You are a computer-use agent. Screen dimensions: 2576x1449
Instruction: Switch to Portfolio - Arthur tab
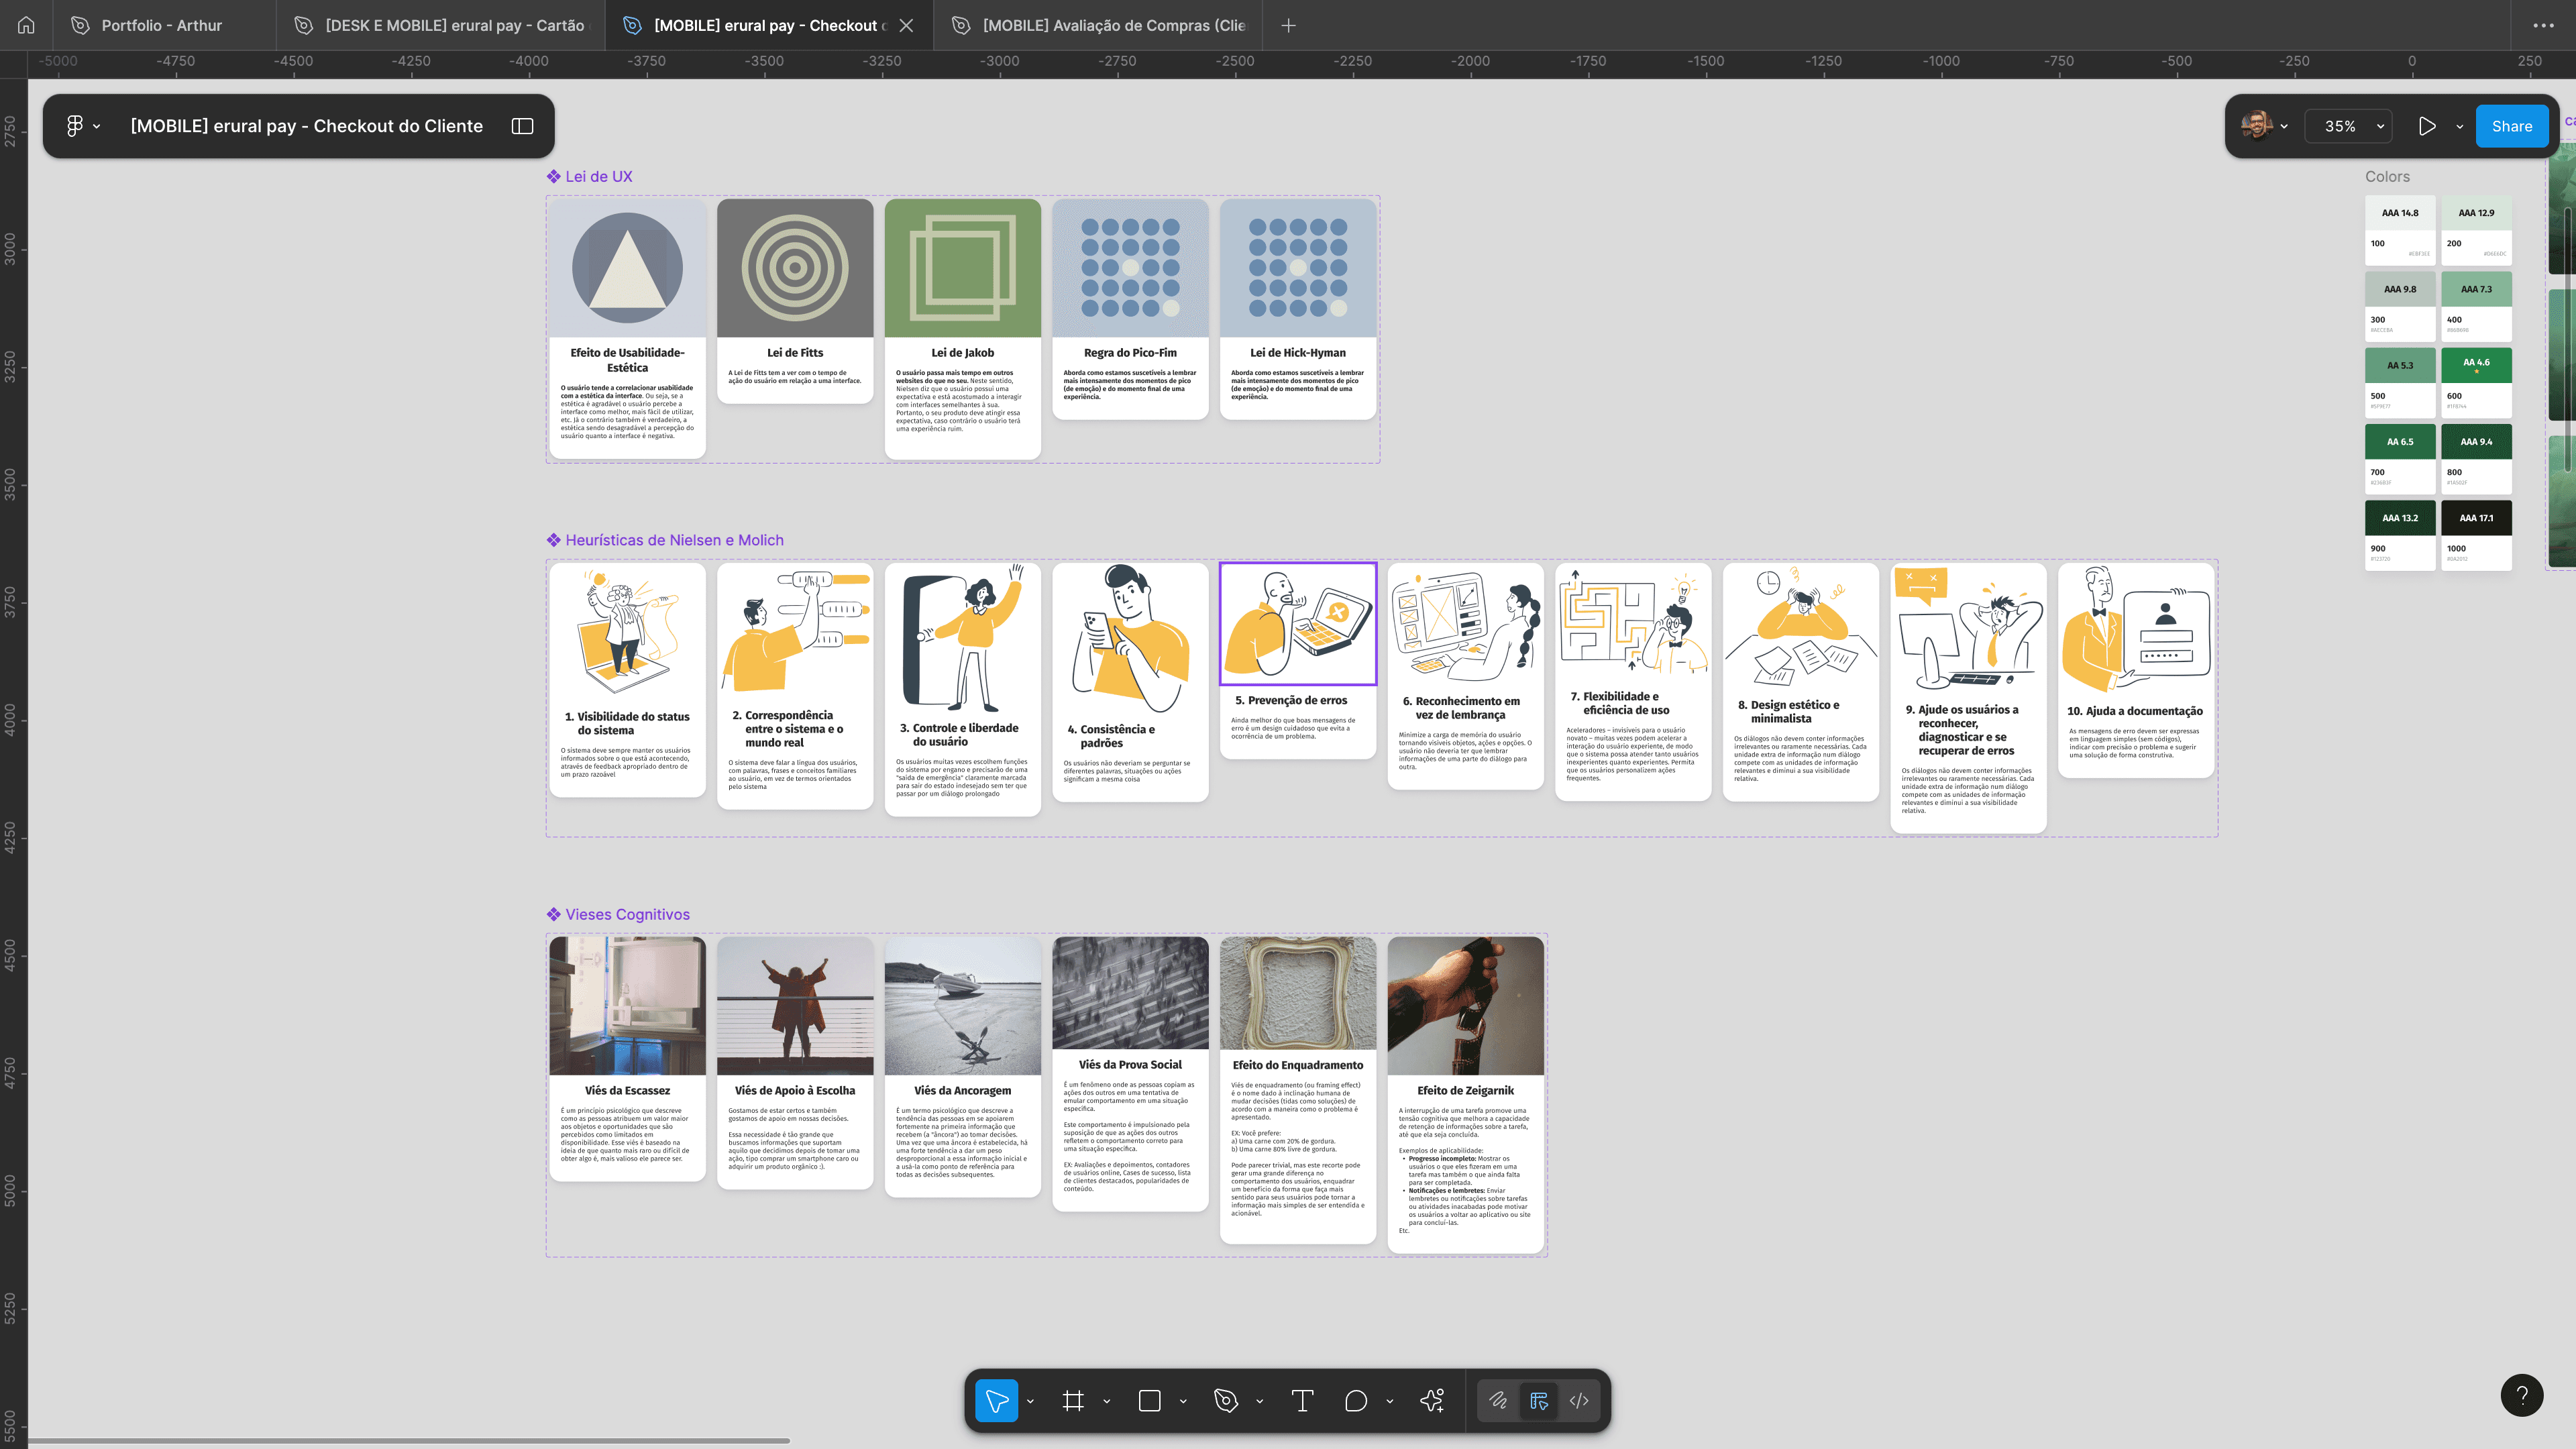click(161, 25)
